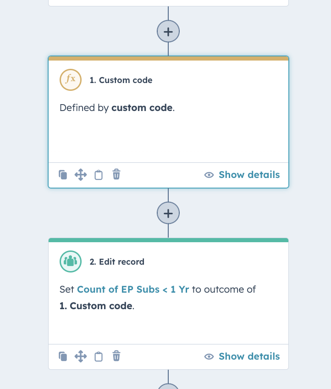Click the "Defined by custom code." description text
Viewport: 331px width, 389px height.
(x=117, y=108)
